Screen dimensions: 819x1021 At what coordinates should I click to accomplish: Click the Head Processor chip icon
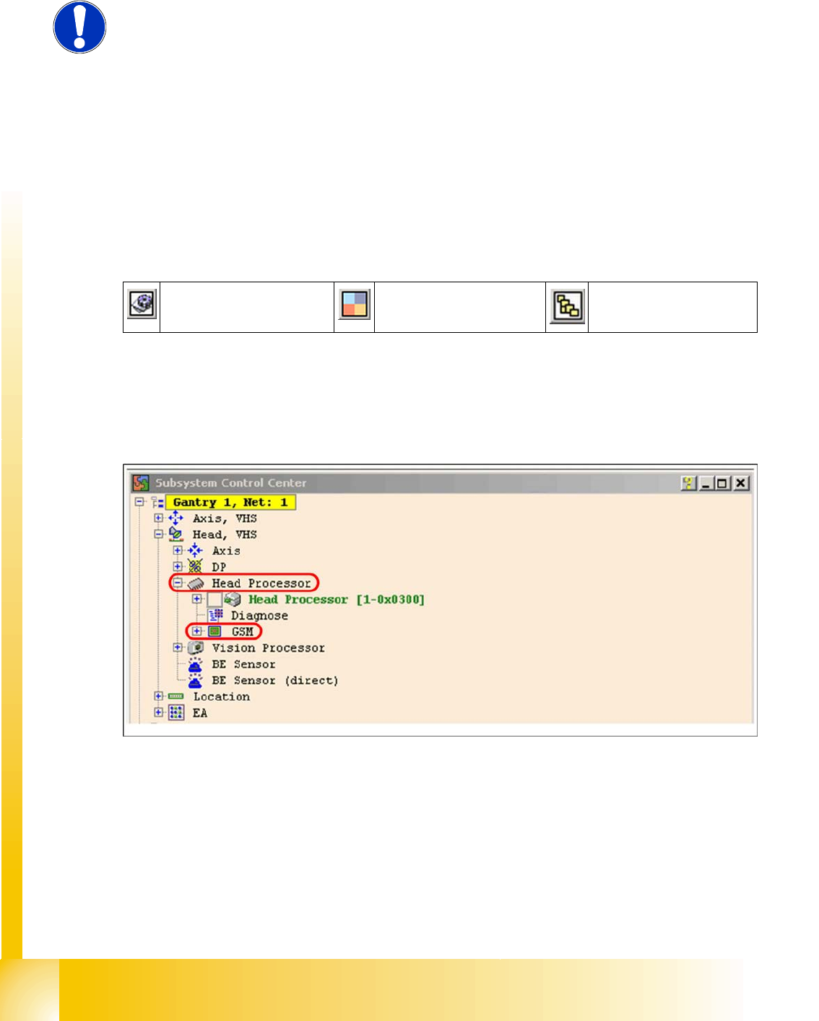195,583
